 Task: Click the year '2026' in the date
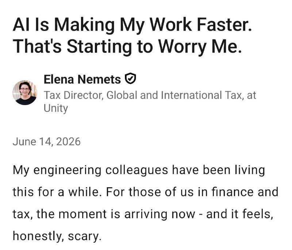tap(68, 142)
